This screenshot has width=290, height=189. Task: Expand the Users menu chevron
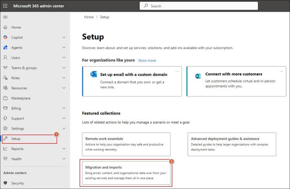pos(64,58)
